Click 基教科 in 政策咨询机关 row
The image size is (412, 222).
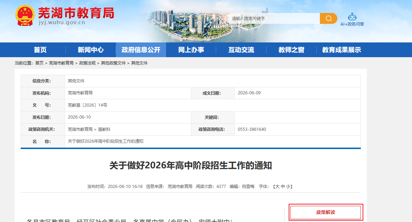(104, 129)
